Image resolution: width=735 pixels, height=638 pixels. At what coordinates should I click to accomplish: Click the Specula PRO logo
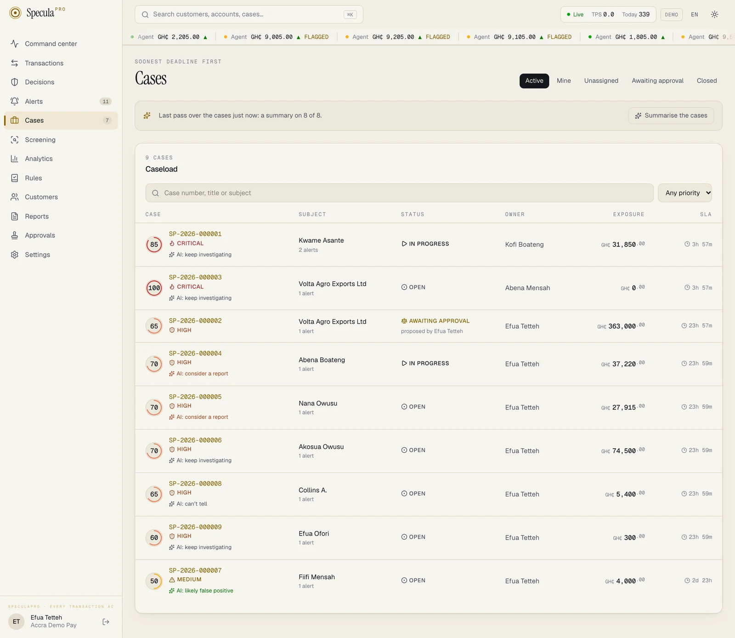point(37,13)
